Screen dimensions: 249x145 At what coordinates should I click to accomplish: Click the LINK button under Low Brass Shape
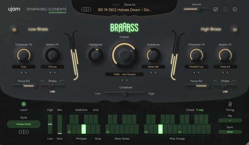(x=52, y=92)
